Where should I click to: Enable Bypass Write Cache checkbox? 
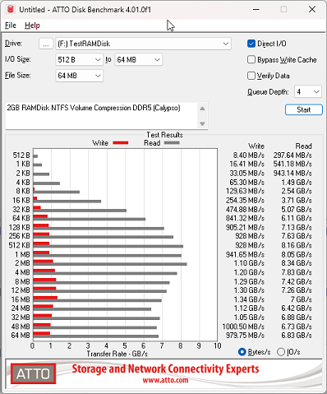pyautogui.click(x=251, y=59)
